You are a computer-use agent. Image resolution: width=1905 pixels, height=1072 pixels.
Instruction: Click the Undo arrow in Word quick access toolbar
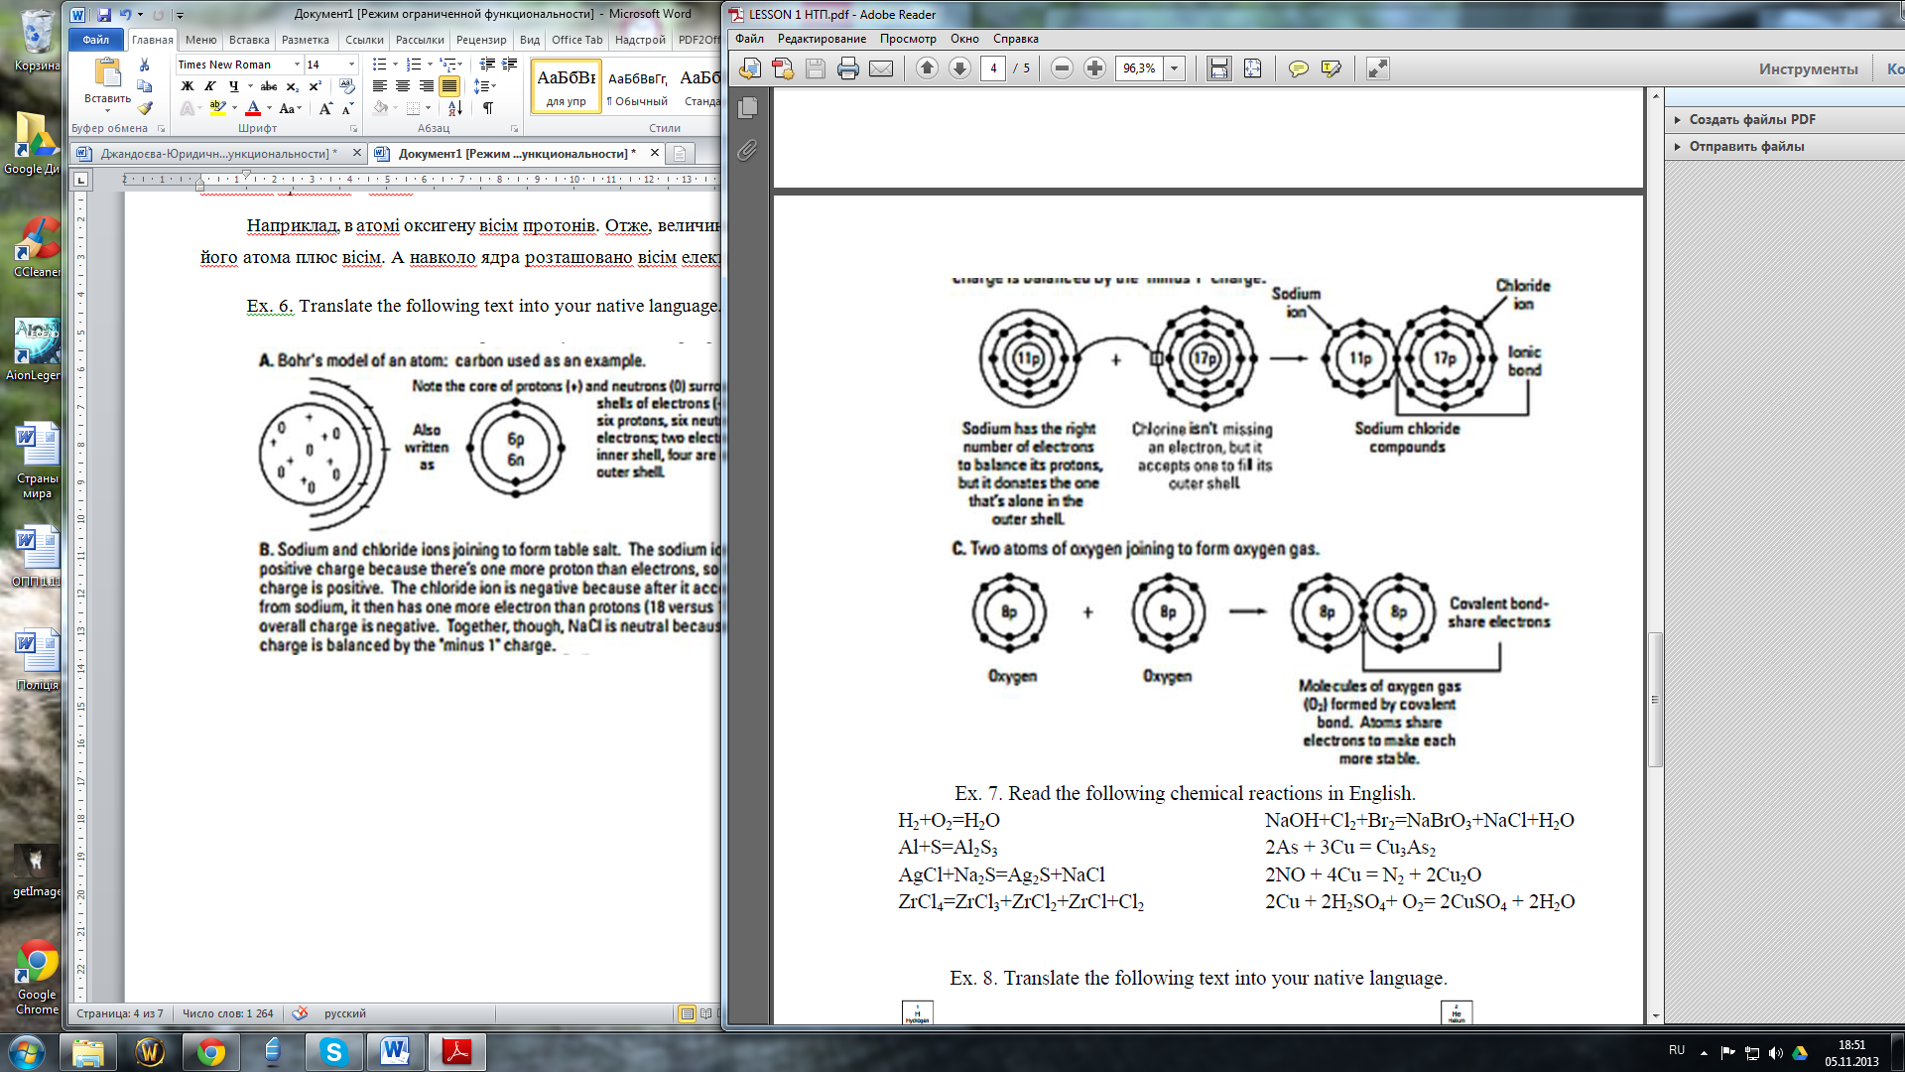click(x=126, y=15)
